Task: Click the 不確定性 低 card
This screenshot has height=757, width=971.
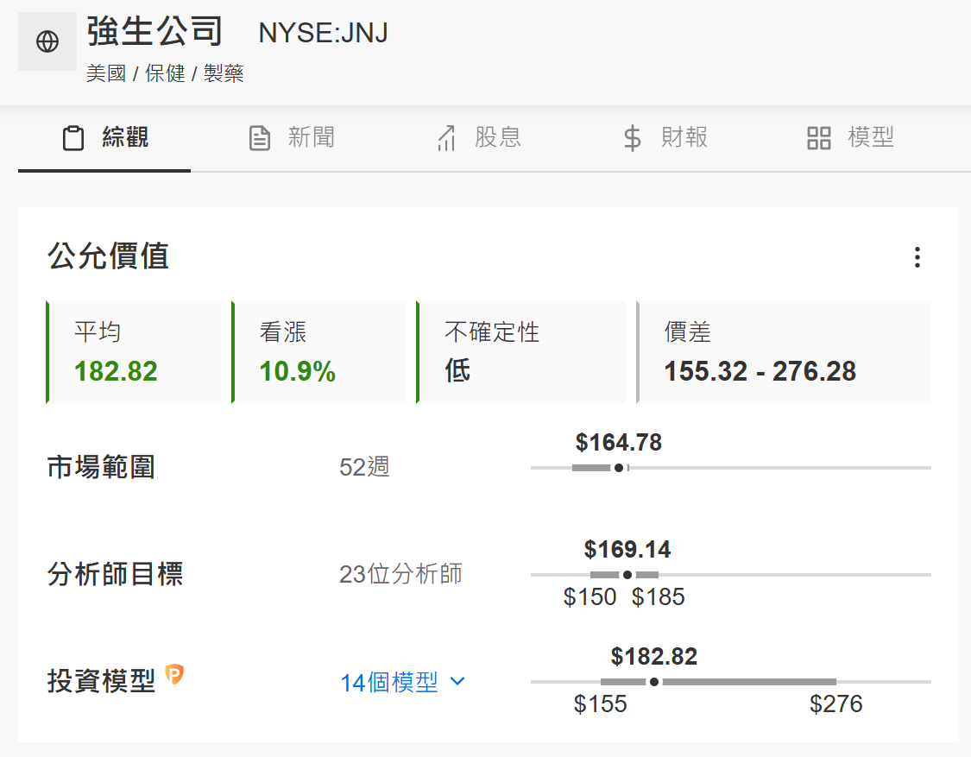Action: click(x=520, y=352)
